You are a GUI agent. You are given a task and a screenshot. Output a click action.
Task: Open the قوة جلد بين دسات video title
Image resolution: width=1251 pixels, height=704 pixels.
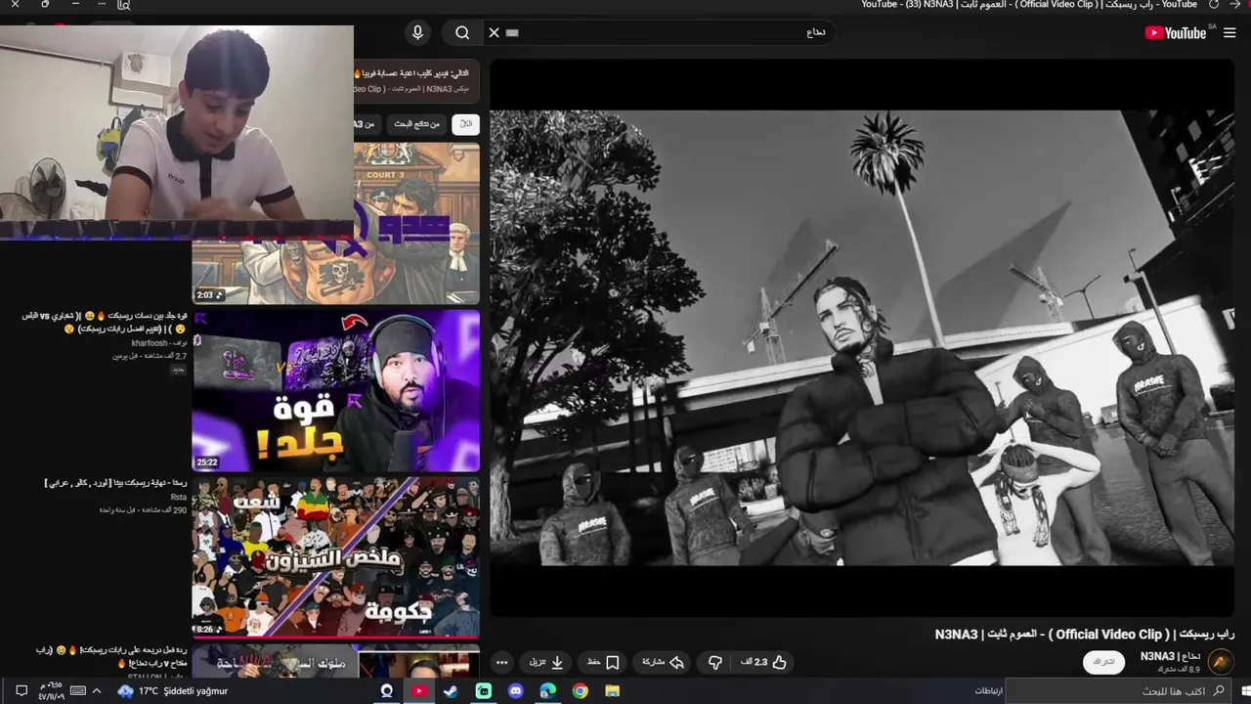[104, 322]
